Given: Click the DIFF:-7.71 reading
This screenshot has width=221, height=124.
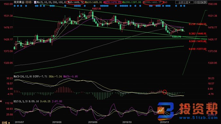Looking at the screenshot, I should 40,76.
